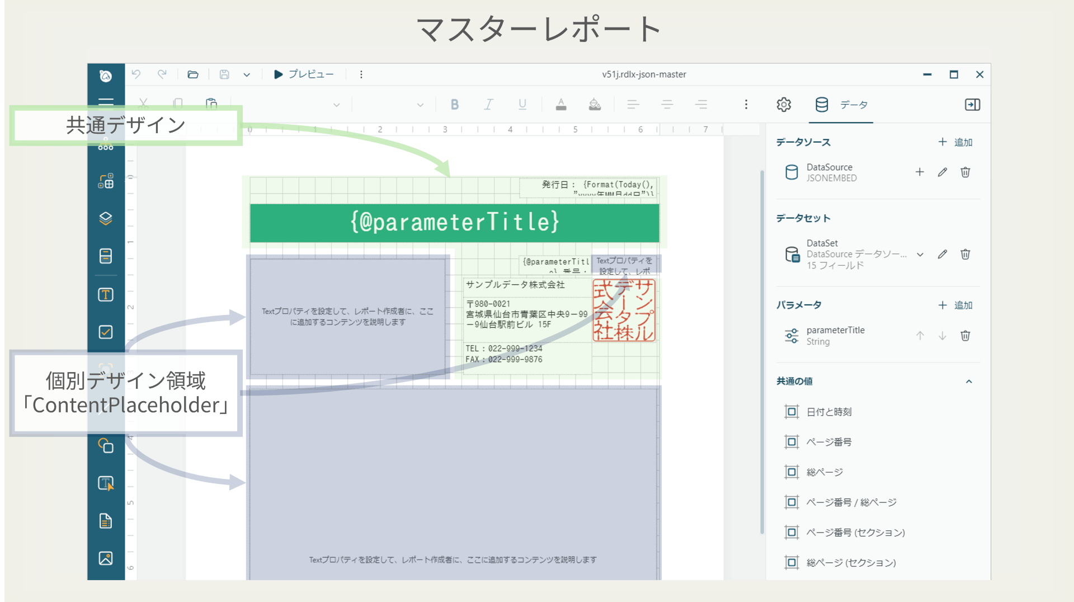The height and width of the screenshot is (602, 1074).
Task: Open the save options dropdown arrow
Action: pyautogui.click(x=247, y=75)
